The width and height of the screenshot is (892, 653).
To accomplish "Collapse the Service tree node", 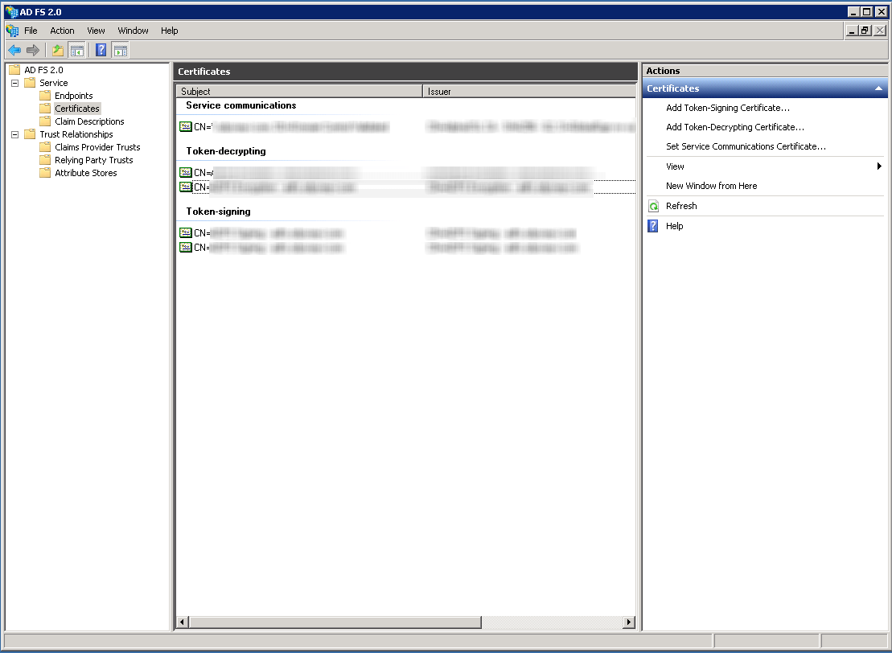I will pos(14,83).
